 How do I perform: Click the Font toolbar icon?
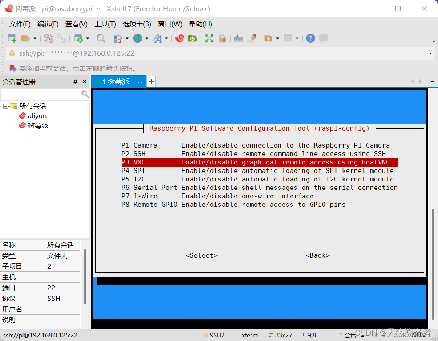pyautogui.click(x=157, y=38)
